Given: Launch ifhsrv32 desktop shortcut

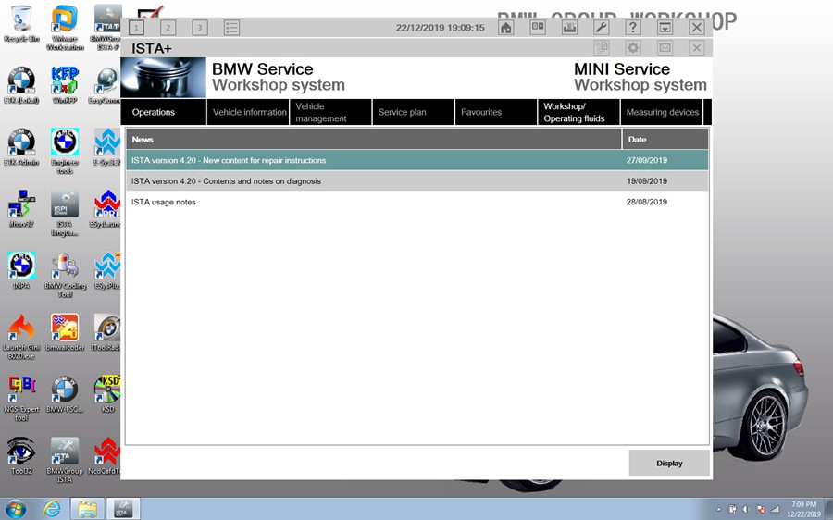Looking at the screenshot, I should (x=21, y=209).
